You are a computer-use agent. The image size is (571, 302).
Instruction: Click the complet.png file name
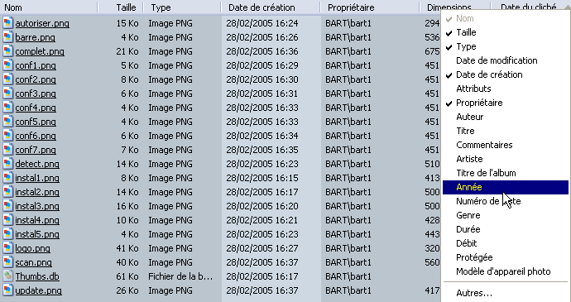point(40,52)
